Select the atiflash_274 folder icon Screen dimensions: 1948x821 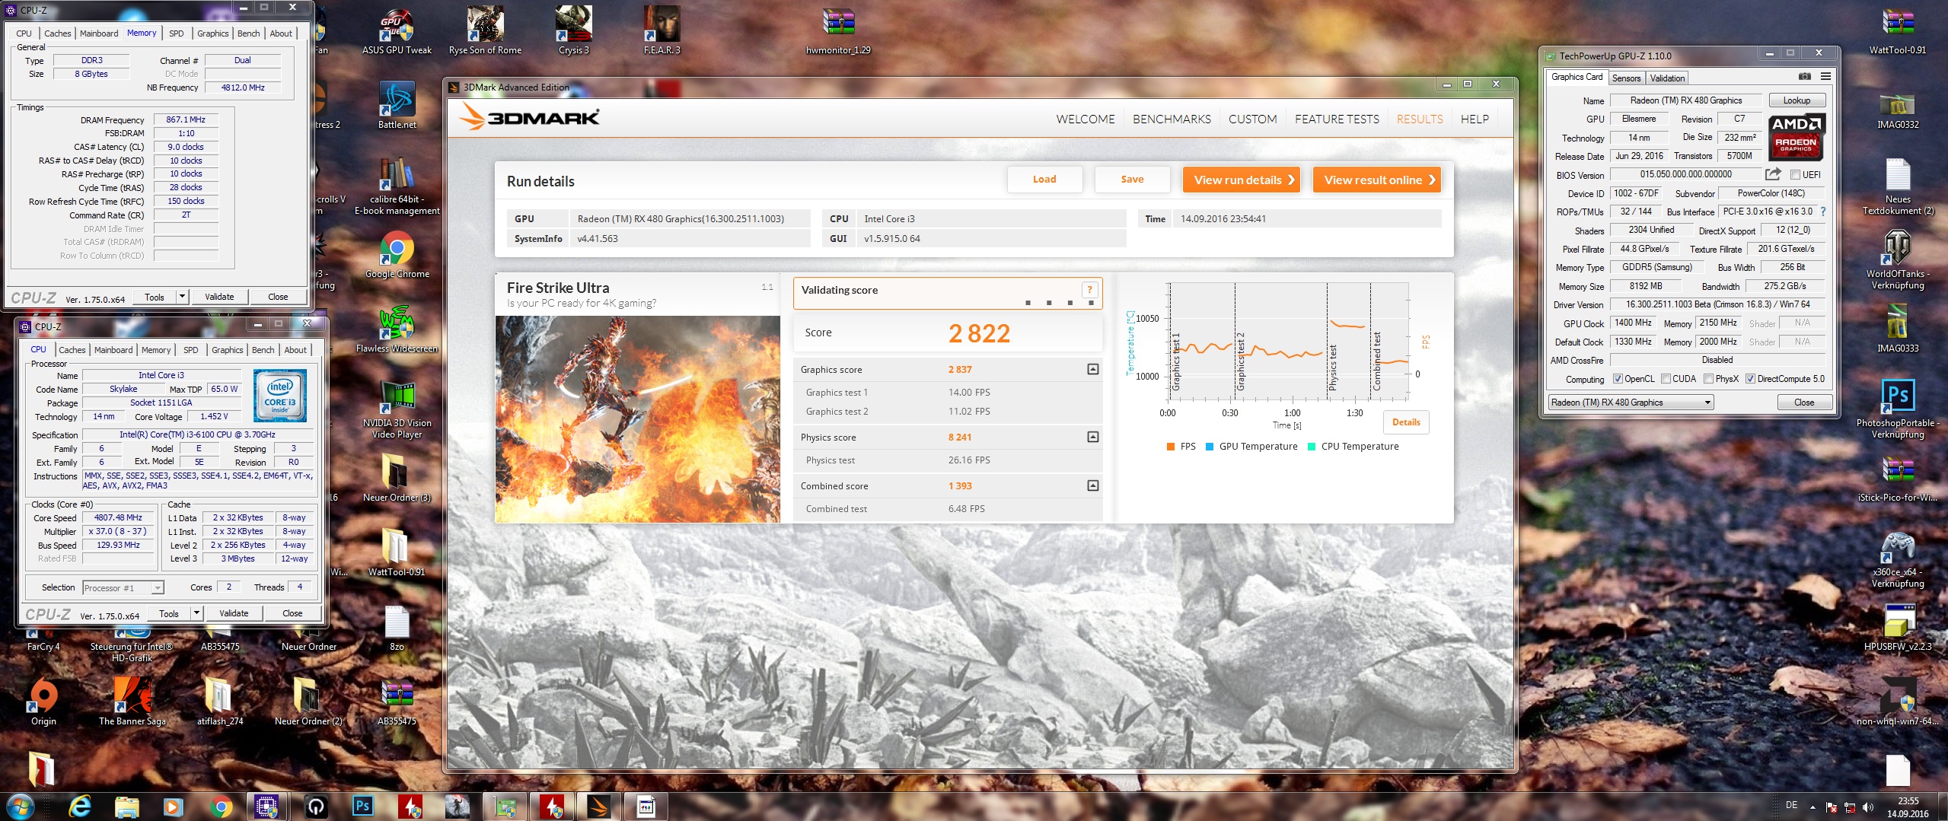point(220,702)
